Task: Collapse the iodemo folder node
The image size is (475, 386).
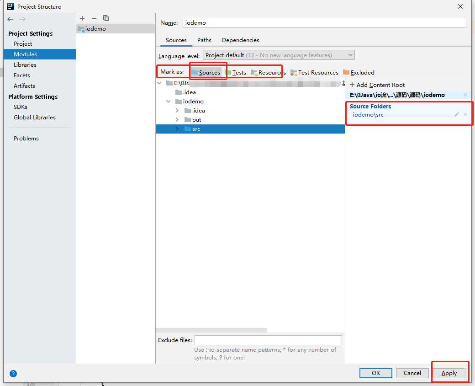Action: tap(169, 102)
